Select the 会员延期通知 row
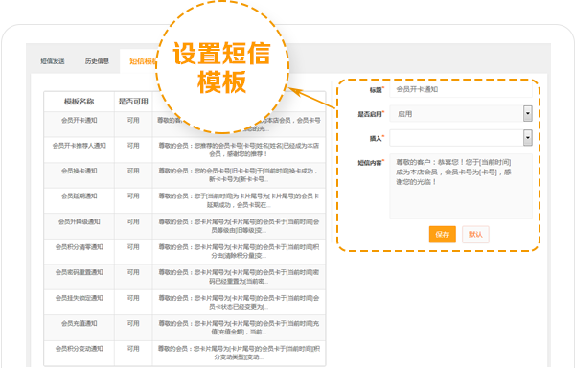Screen dimensions: 575x368 pyautogui.click(x=184, y=200)
